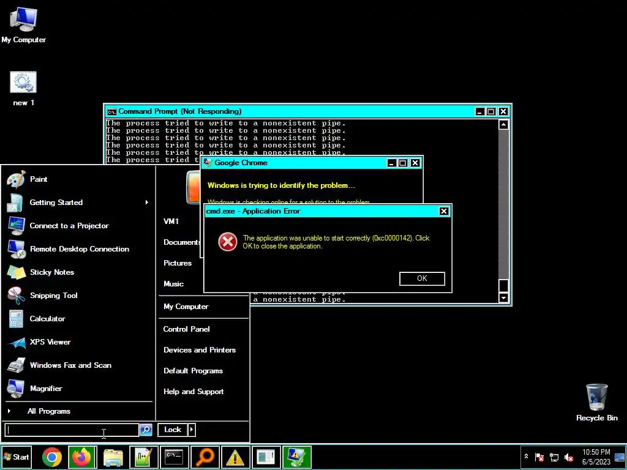Open the Action Center flag tray icon
Screen dimensions: 627x470
pyautogui.click(x=539, y=457)
